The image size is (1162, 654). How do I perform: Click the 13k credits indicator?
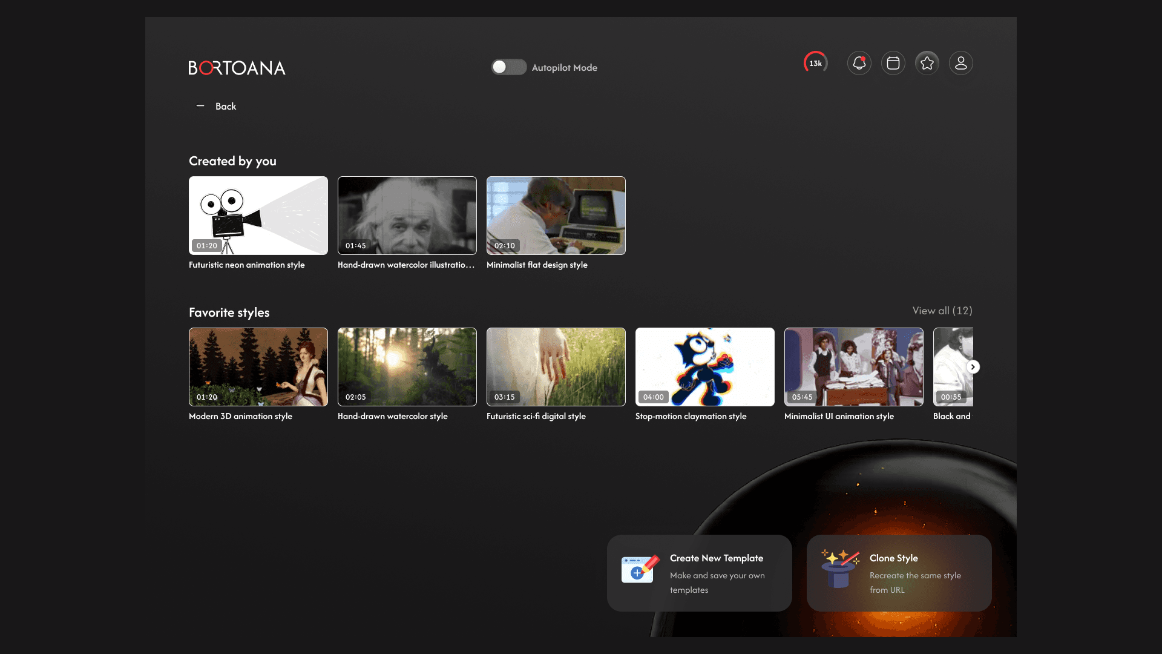coord(815,63)
